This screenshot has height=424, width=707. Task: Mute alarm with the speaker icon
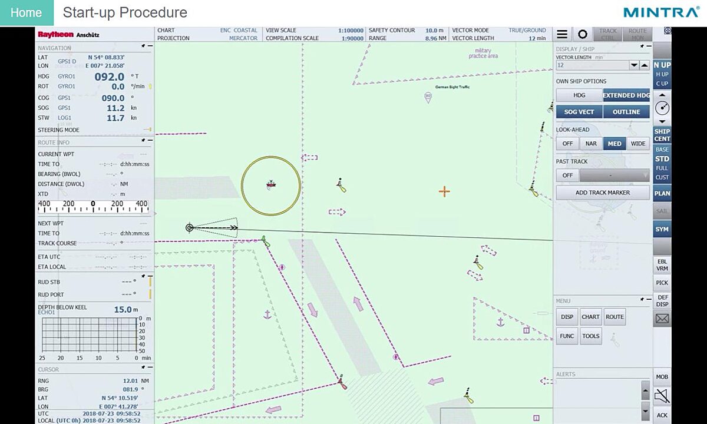(x=662, y=396)
